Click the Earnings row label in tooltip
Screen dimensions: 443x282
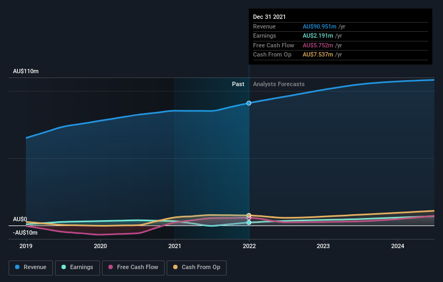pos(264,36)
